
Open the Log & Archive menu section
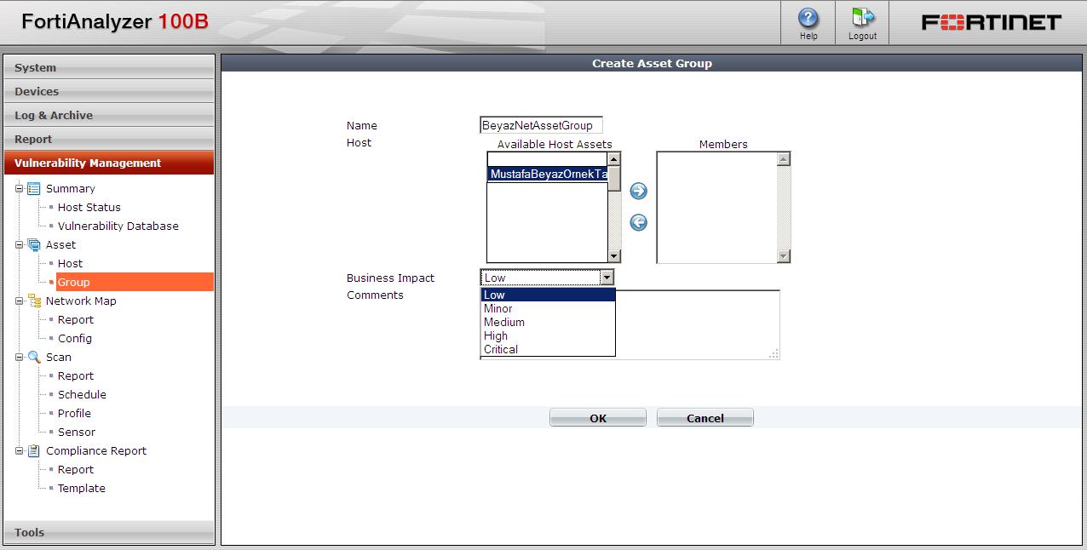pos(109,115)
